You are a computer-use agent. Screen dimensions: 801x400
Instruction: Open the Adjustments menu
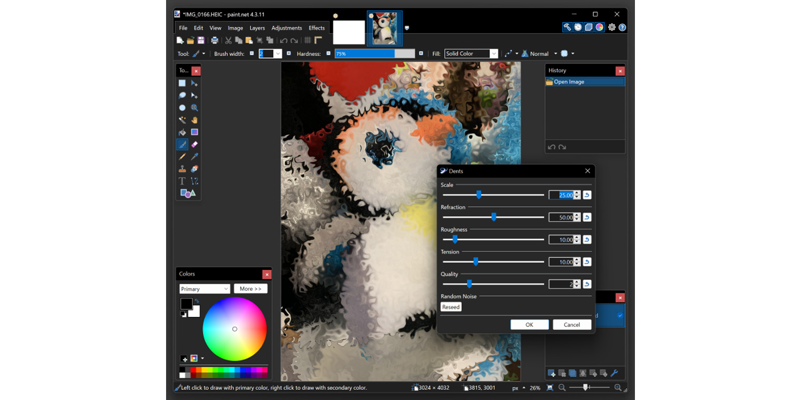point(287,28)
